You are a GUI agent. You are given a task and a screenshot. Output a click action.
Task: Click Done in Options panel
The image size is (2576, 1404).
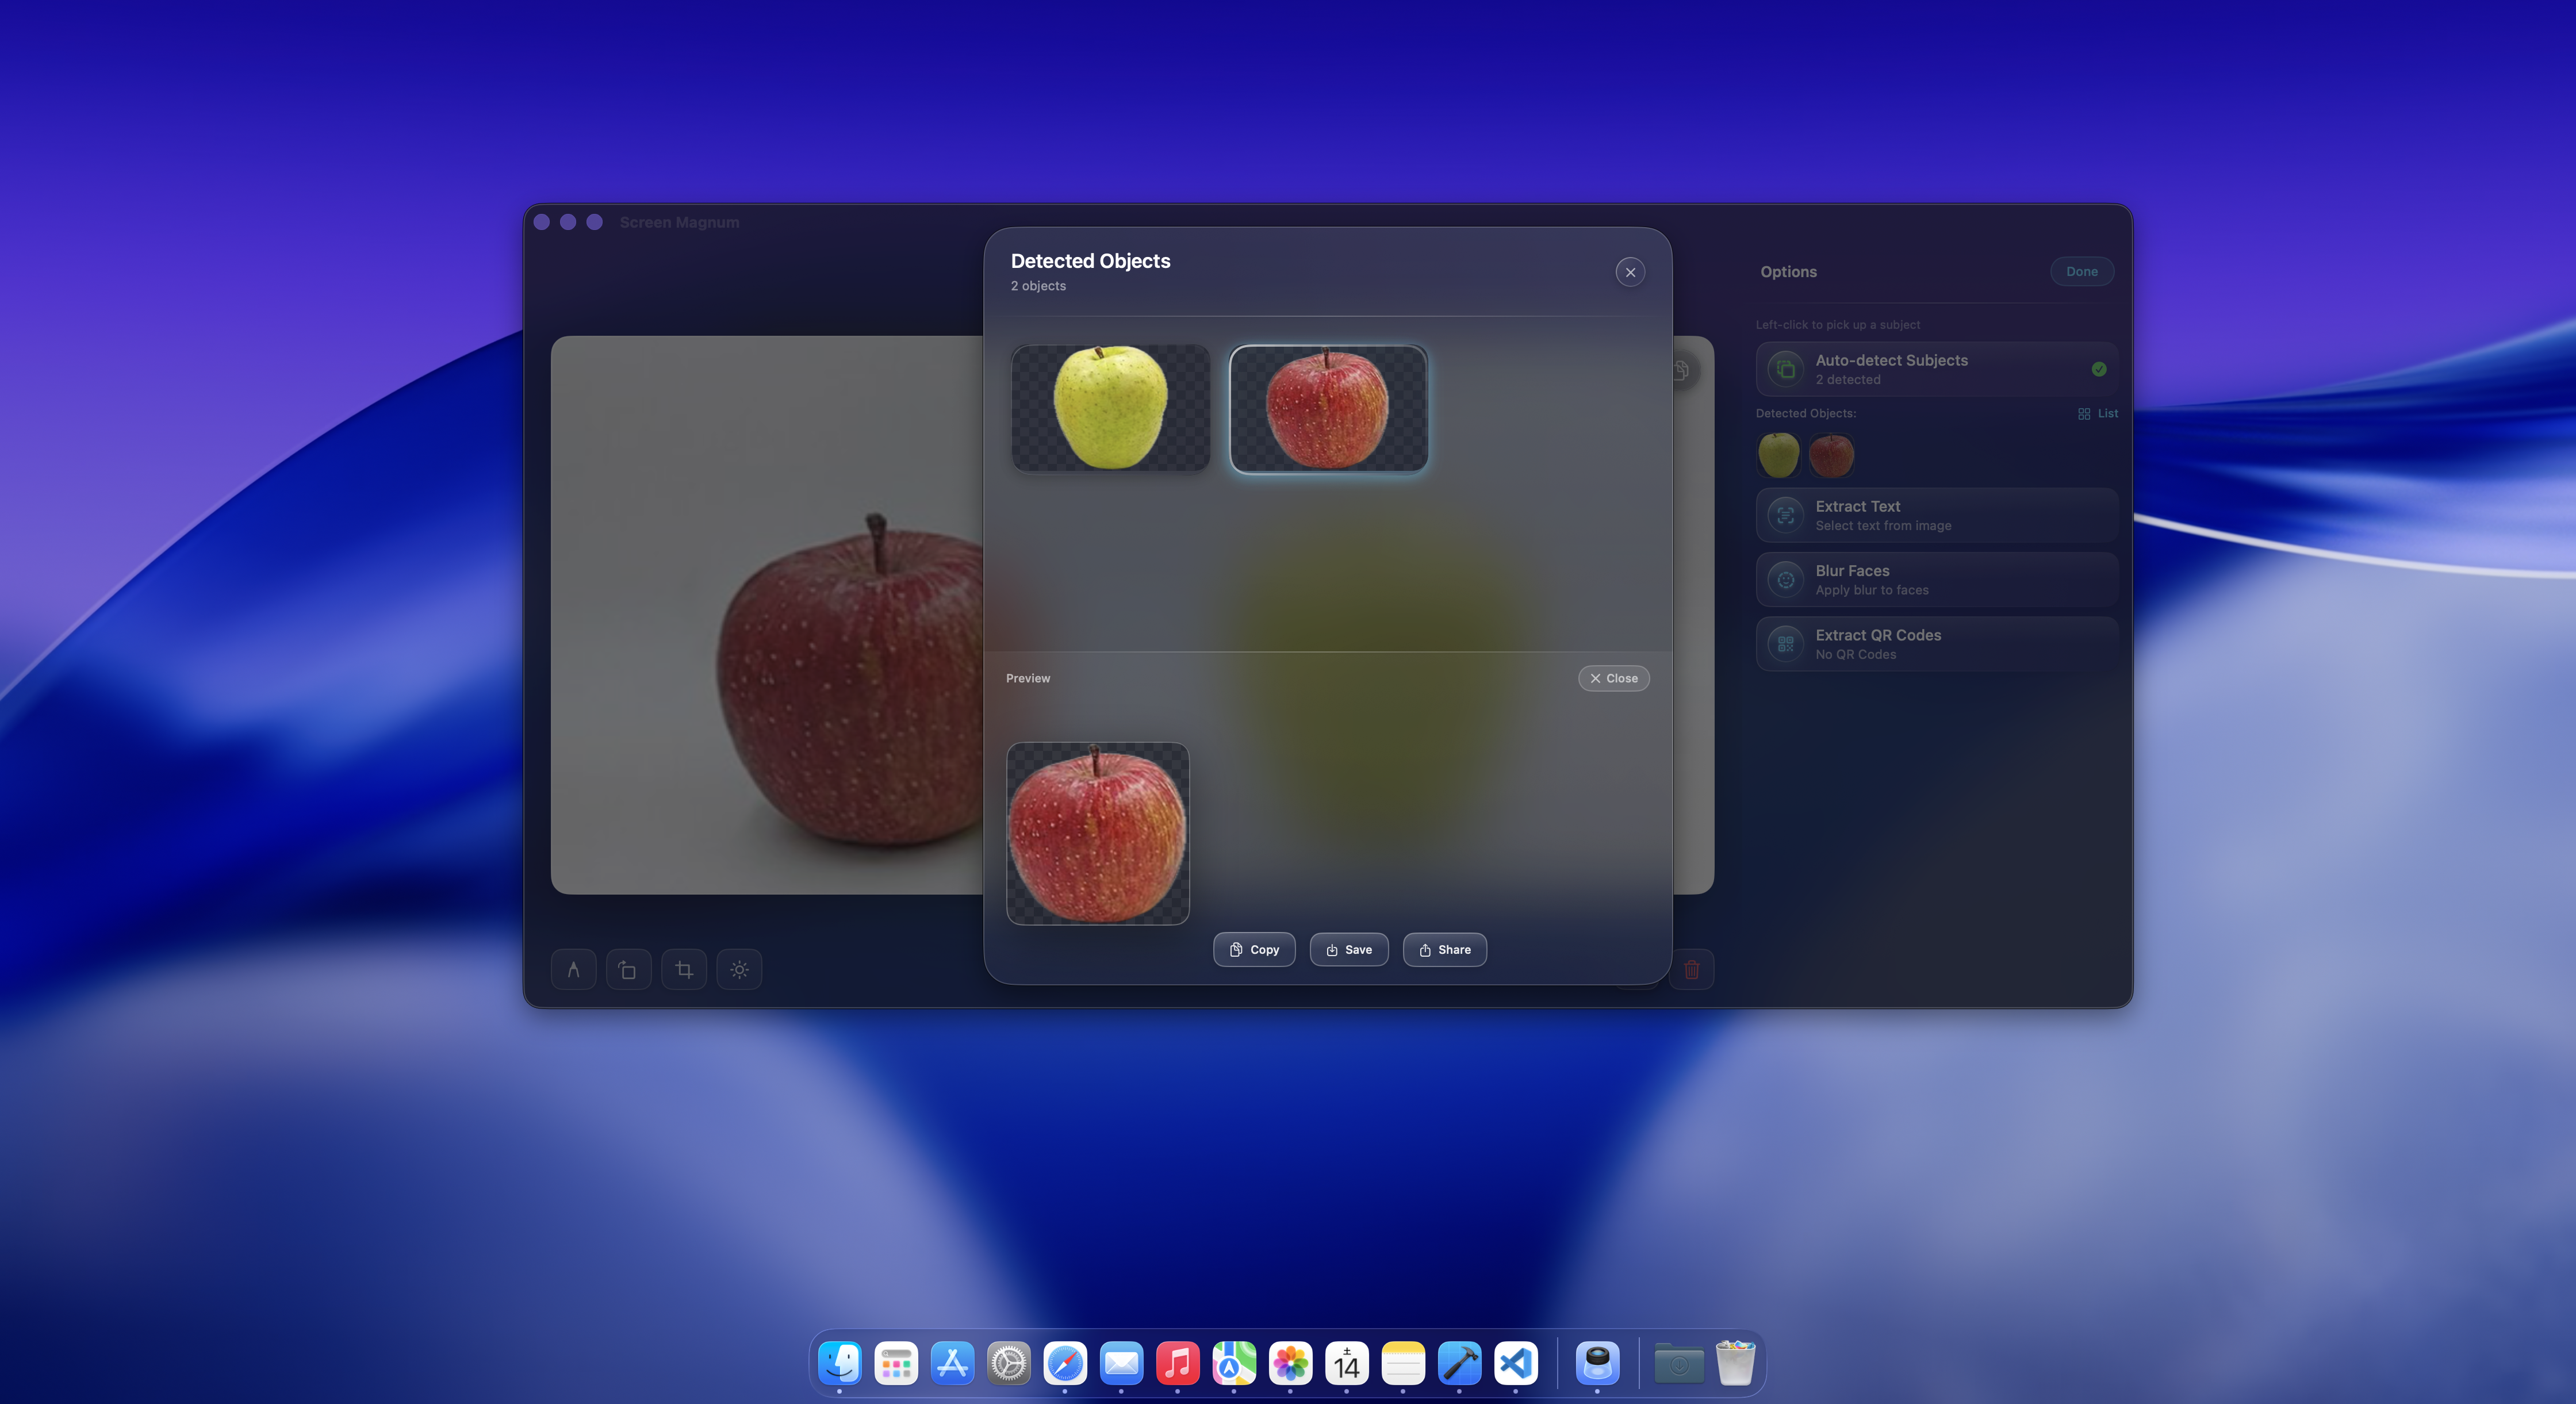point(2081,271)
